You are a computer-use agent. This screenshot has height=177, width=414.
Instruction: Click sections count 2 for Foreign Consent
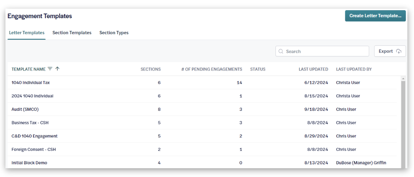[159, 149]
